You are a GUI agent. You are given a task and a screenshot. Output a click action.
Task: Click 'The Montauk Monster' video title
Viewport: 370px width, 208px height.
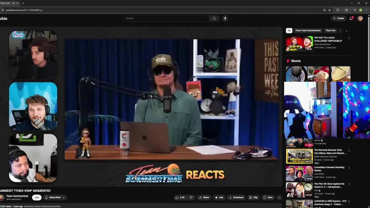(330, 152)
